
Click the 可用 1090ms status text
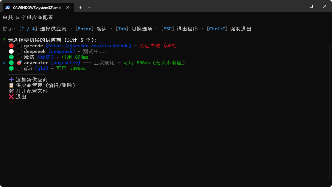[x=71, y=68]
